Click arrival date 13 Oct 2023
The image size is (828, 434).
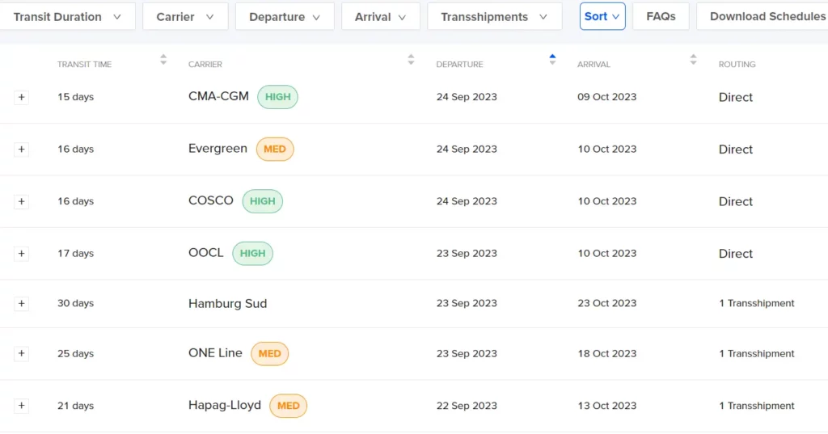606,406
